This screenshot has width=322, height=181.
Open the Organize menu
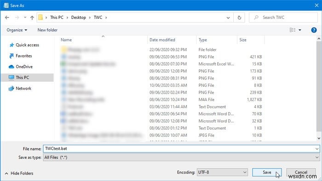(17, 30)
